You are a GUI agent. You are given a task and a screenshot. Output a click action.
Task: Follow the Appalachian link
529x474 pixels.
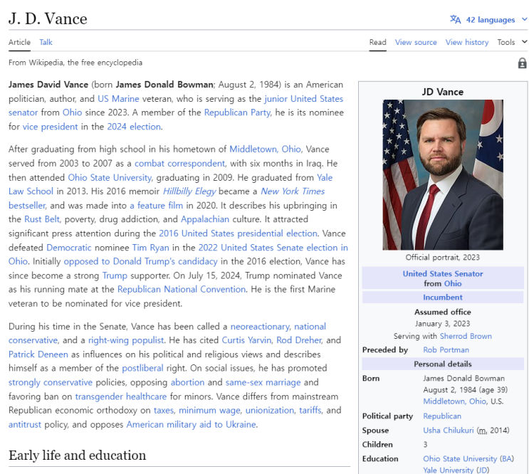click(x=205, y=219)
